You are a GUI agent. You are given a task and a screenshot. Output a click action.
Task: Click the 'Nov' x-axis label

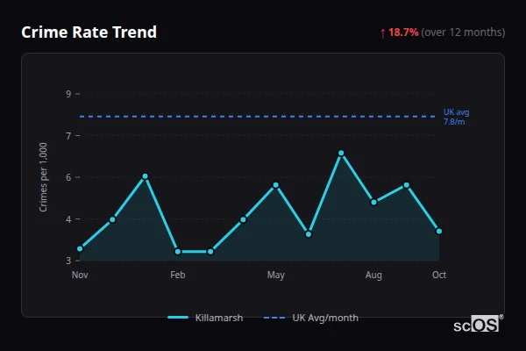tap(80, 275)
